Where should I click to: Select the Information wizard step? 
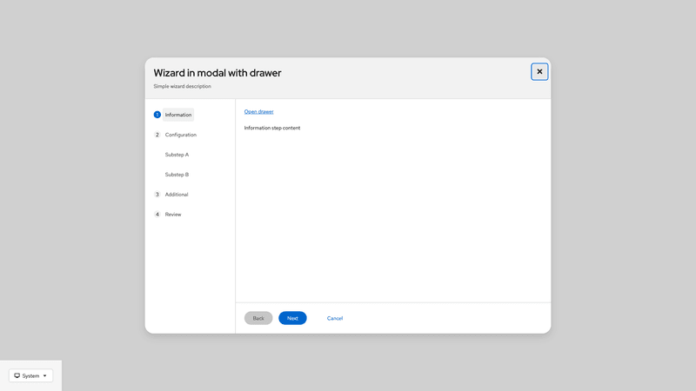178,115
